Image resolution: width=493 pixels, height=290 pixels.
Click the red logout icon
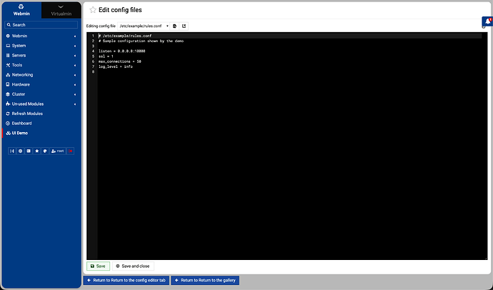(x=71, y=151)
